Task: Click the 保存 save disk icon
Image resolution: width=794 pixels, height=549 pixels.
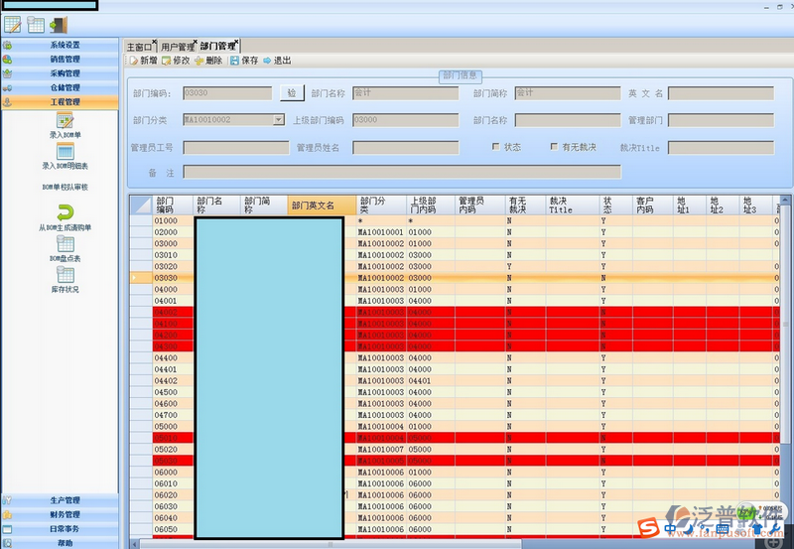Action: point(234,61)
